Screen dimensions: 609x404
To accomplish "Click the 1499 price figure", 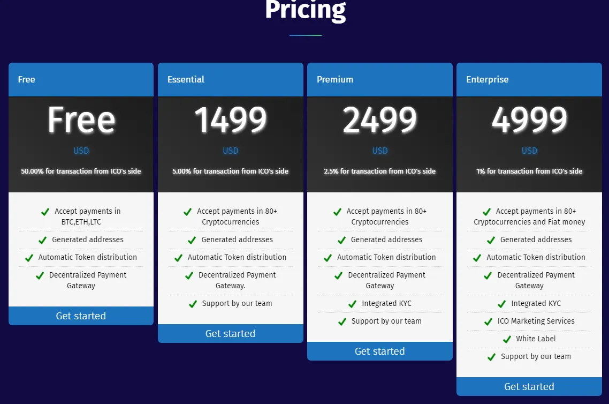I will (231, 120).
